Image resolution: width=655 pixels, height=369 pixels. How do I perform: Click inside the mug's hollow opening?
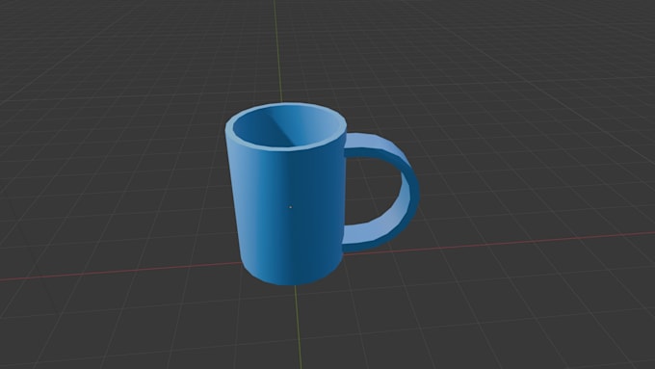click(288, 126)
